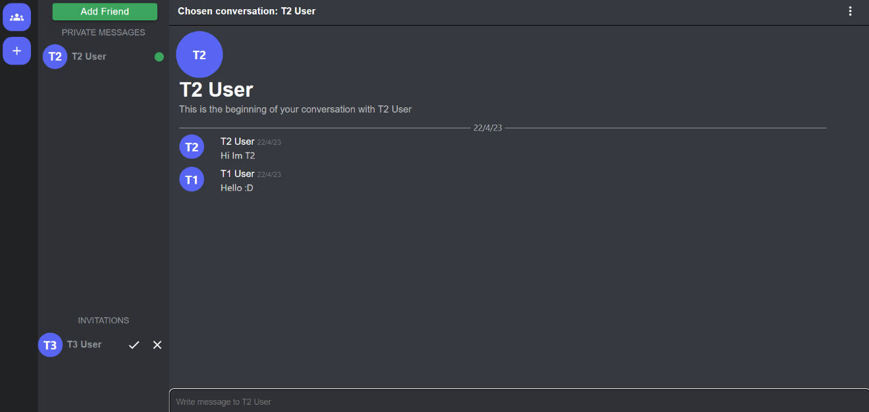Reject T3 User invitation with X
This screenshot has width=869, height=412.
[x=157, y=345]
